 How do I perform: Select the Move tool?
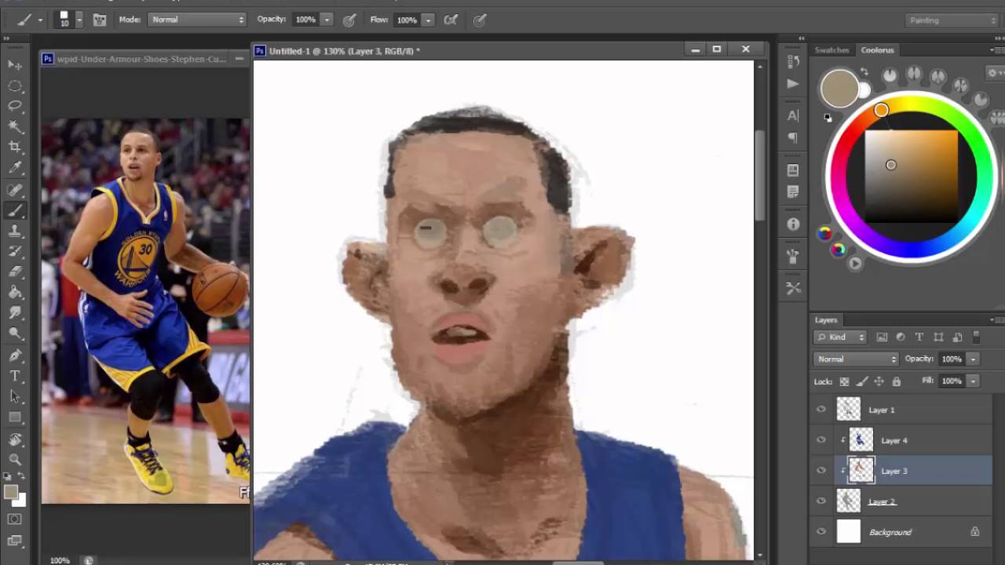(15, 64)
